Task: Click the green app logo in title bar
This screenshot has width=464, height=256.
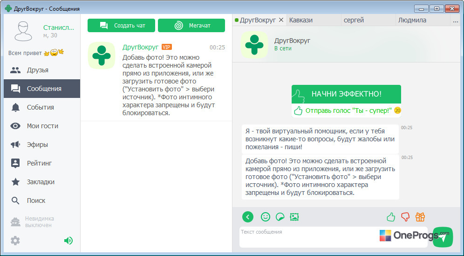Action: pyautogui.click(x=8, y=8)
